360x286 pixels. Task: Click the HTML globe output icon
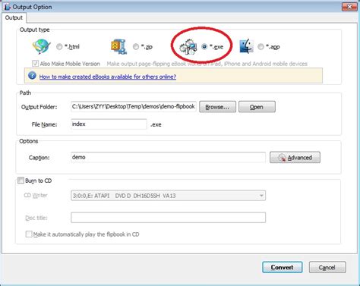click(41, 47)
